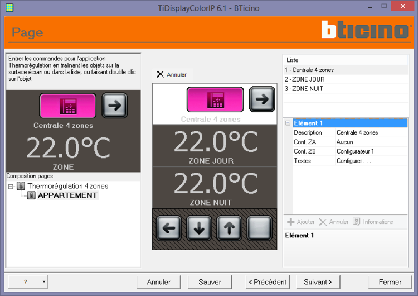Select Thermorégulation 4 zones tree item
Image resolution: width=418 pixels, height=296 pixels.
[68, 186]
